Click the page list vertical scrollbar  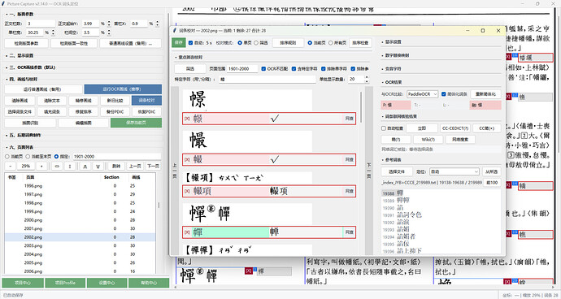coord(159,205)
